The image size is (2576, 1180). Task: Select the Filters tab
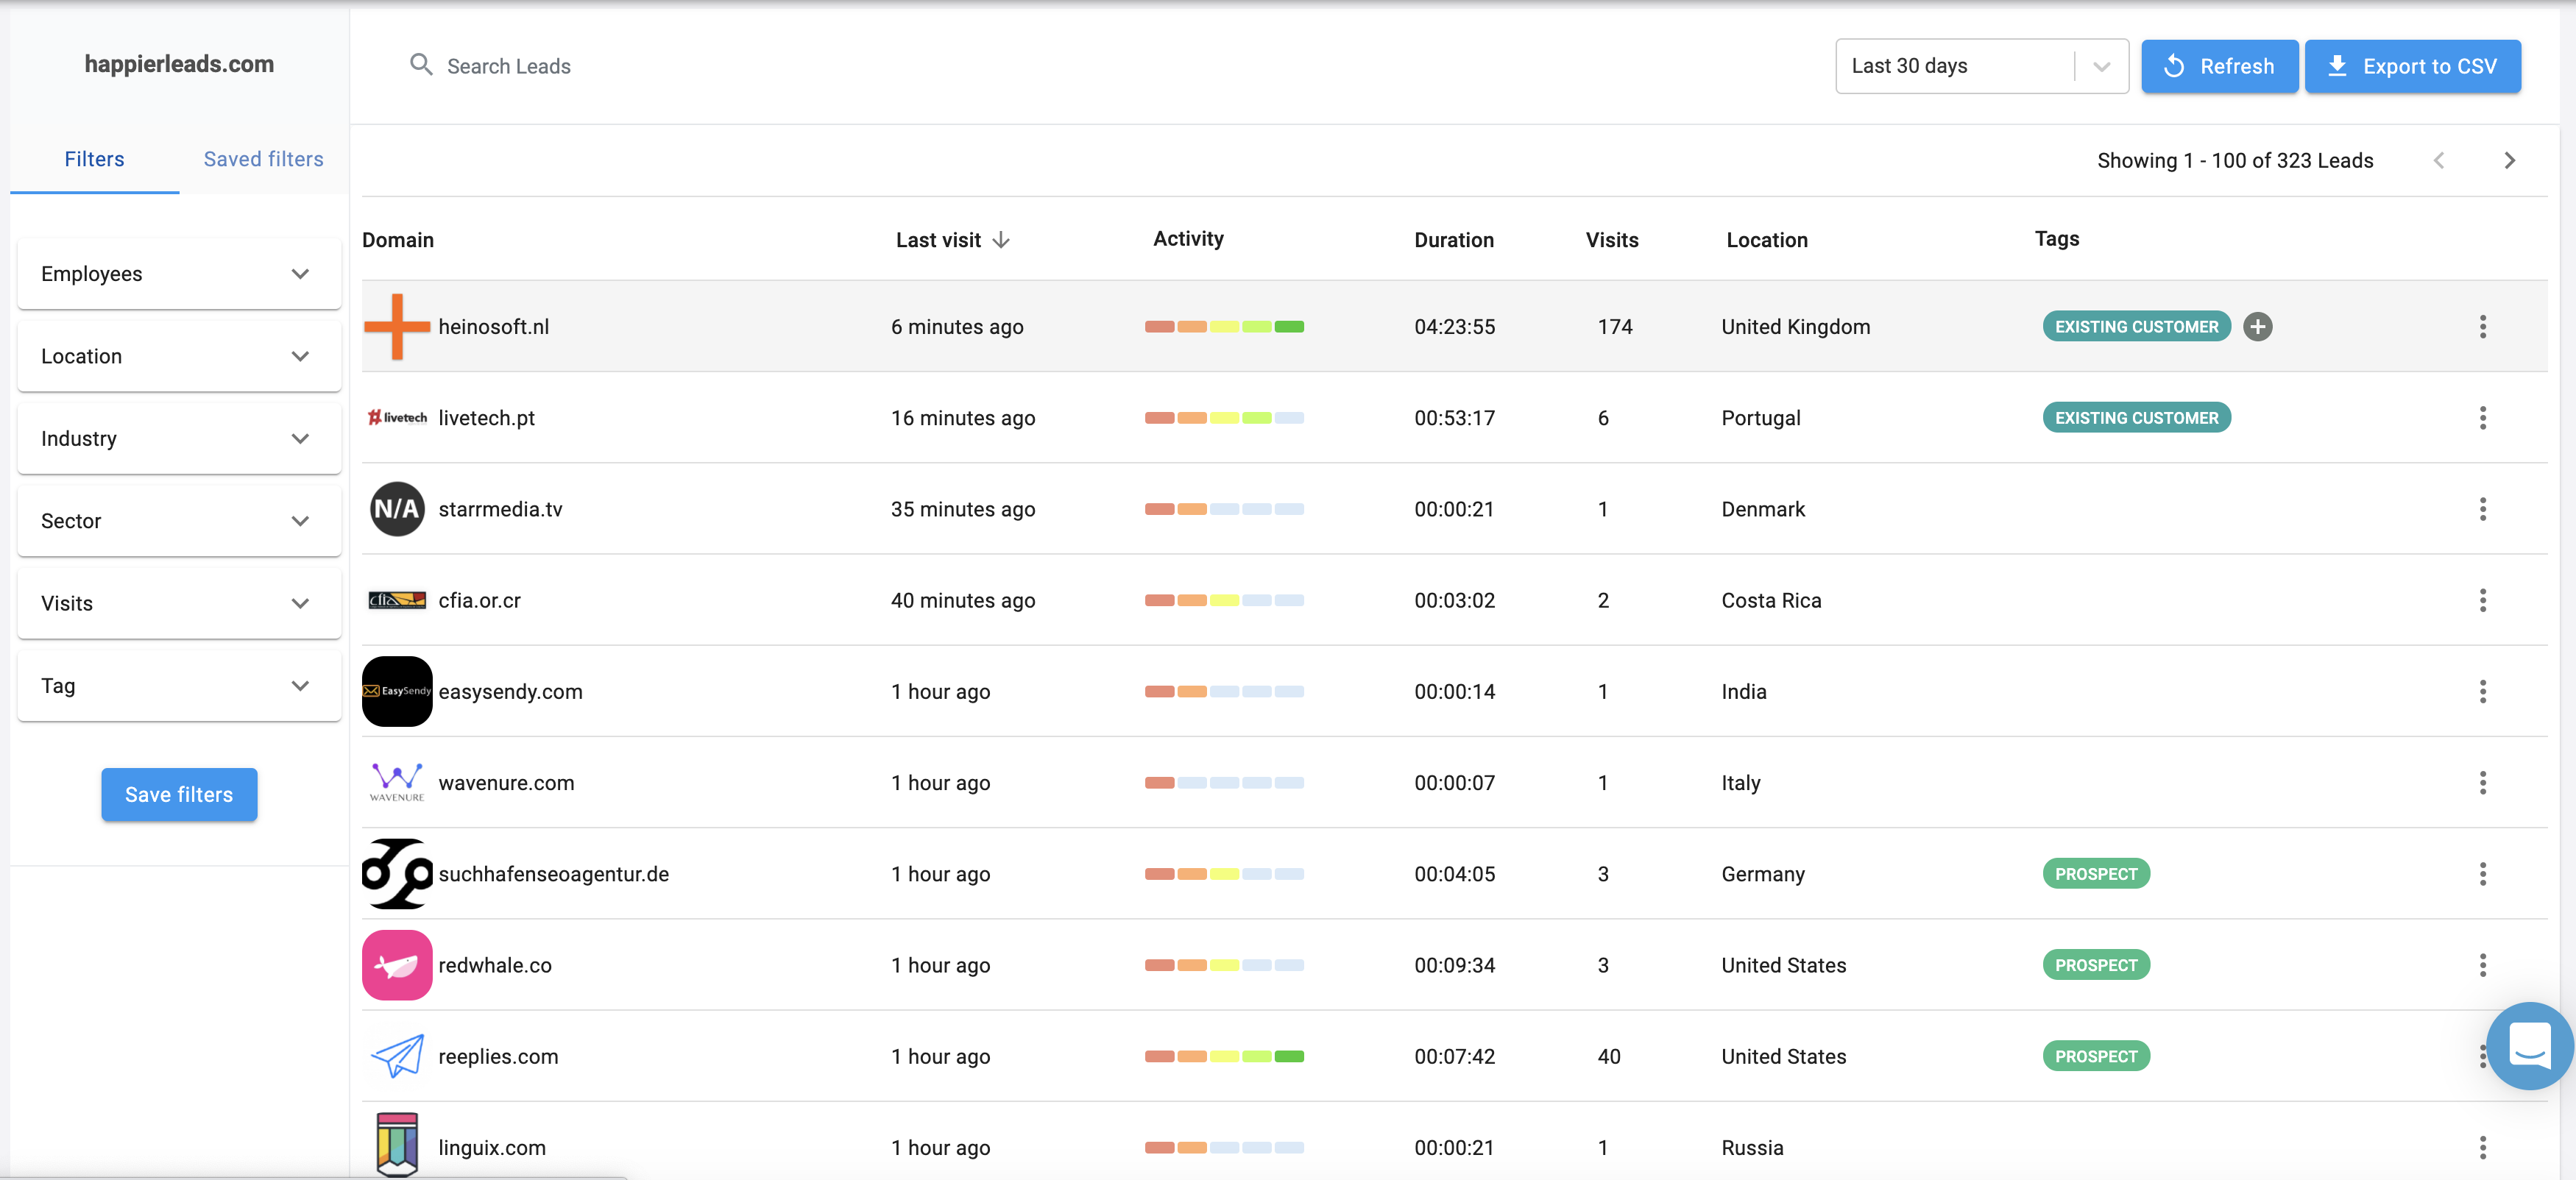pos(94,158)
